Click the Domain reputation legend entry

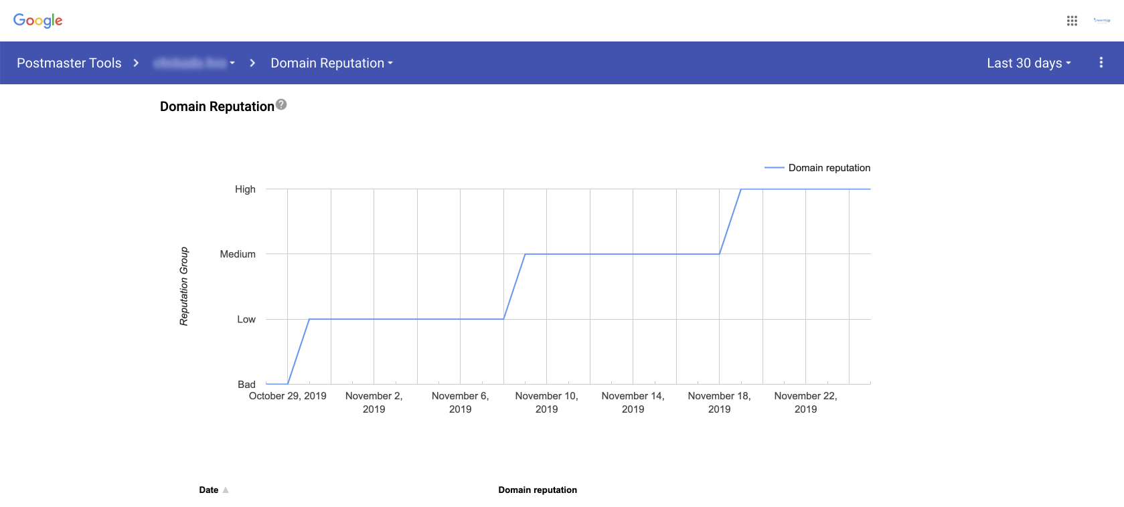click(817, 168)
